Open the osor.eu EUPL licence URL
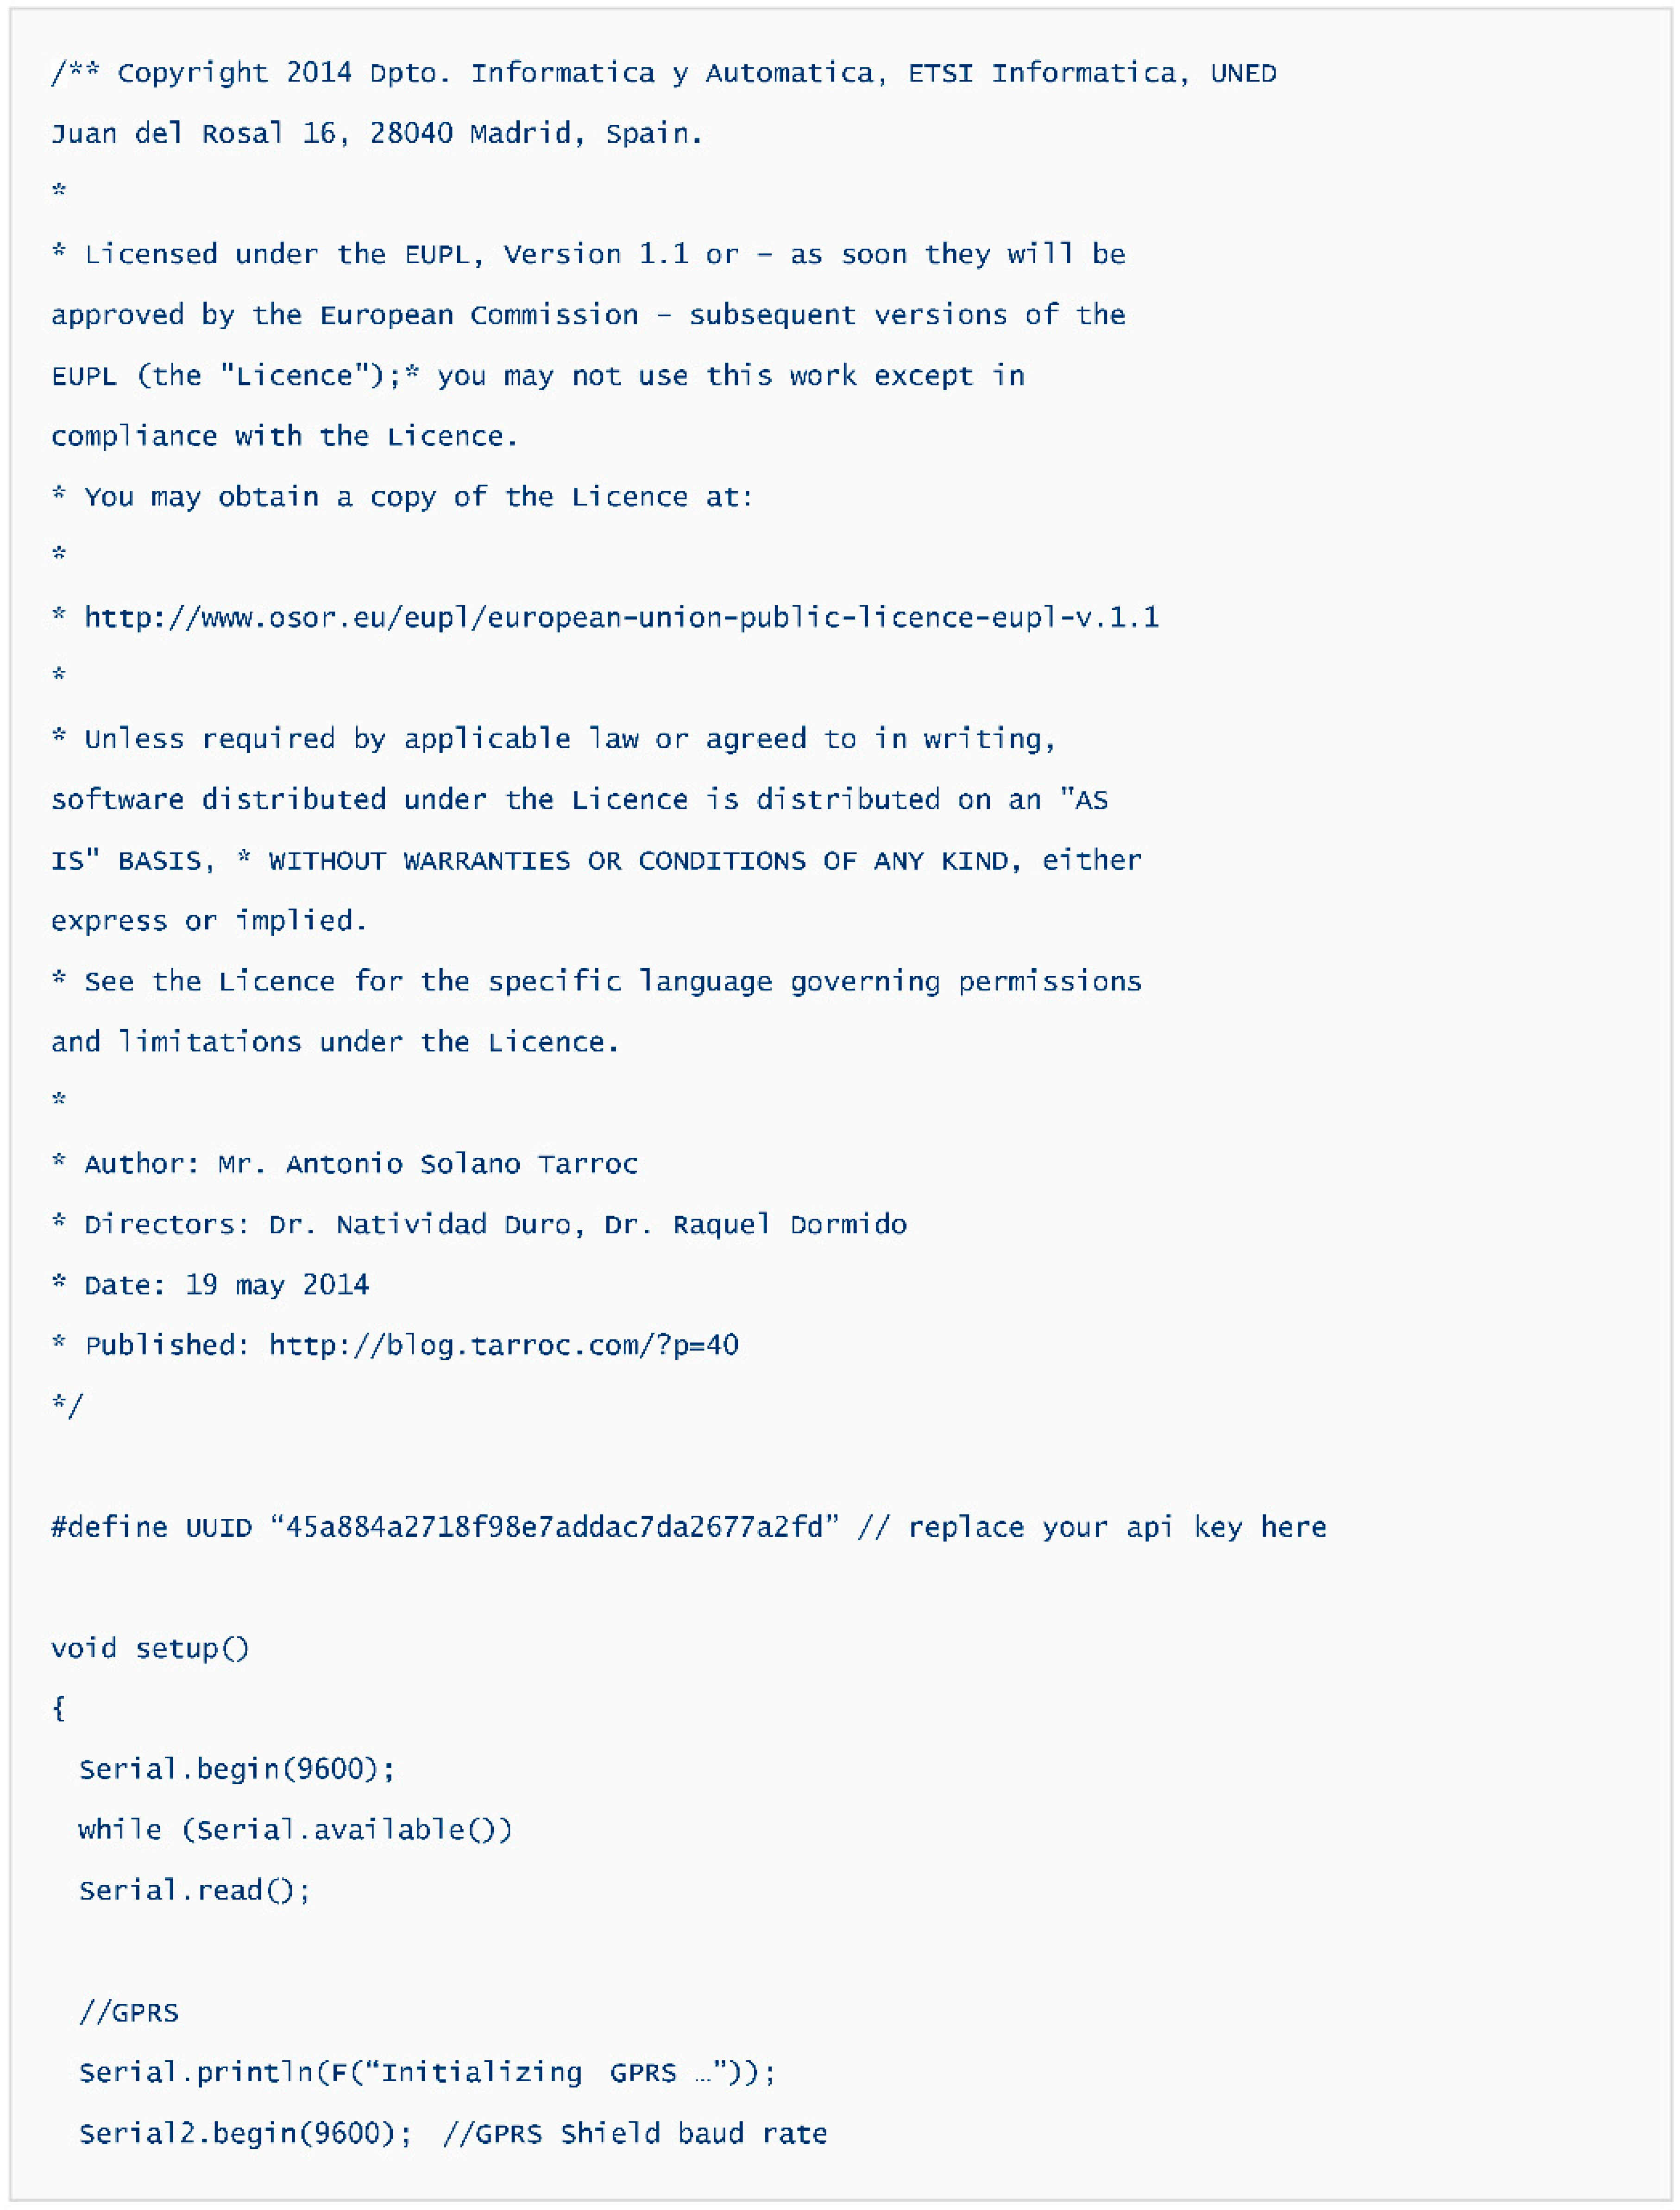 620,618
